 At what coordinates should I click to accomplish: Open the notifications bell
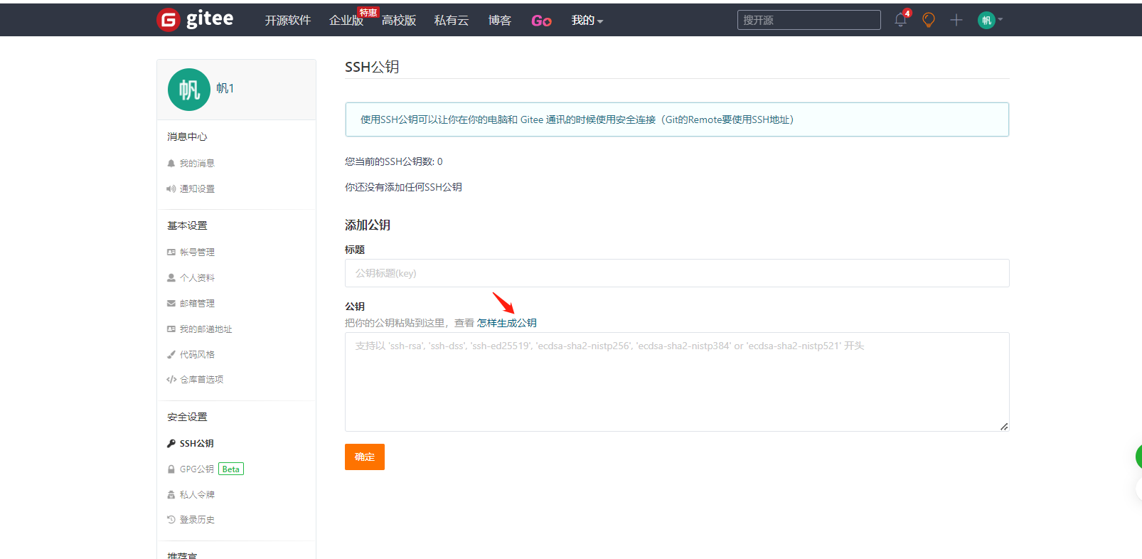pos(900,20)
